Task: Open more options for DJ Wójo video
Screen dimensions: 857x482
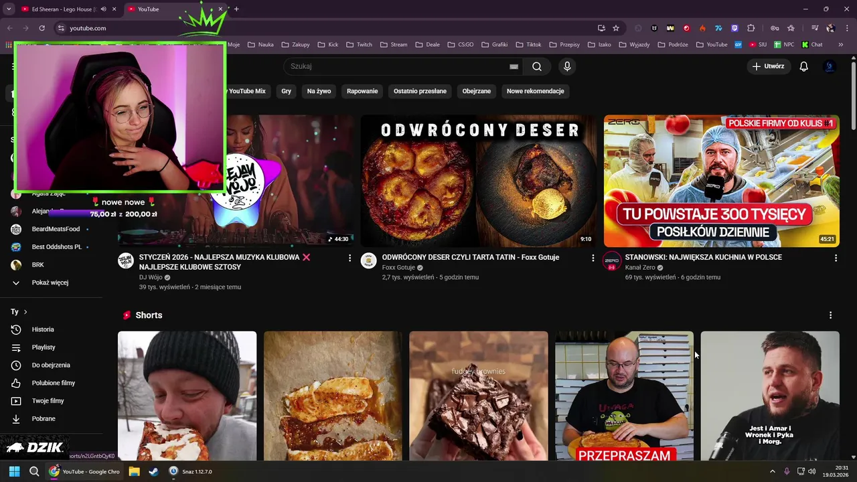Action: [x=349, y=258]
